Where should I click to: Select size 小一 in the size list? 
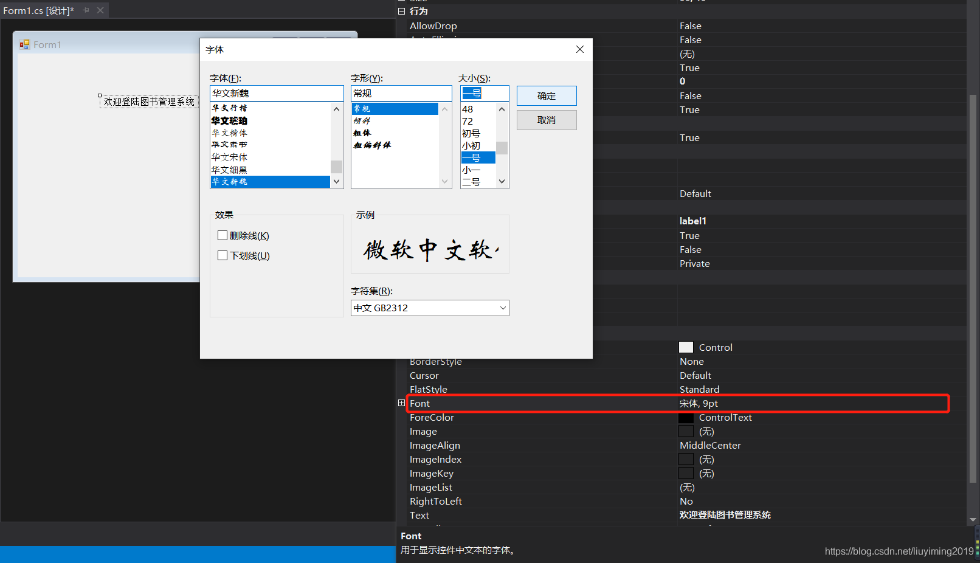coord(478,170)
